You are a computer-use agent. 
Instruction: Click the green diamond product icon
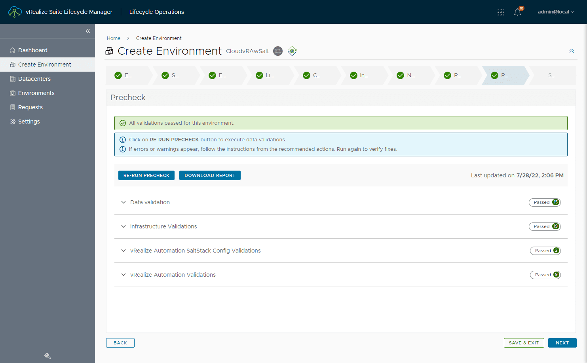[292, 51]
